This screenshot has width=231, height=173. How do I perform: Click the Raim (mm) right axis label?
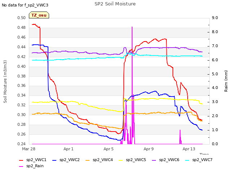coord(226,81)
